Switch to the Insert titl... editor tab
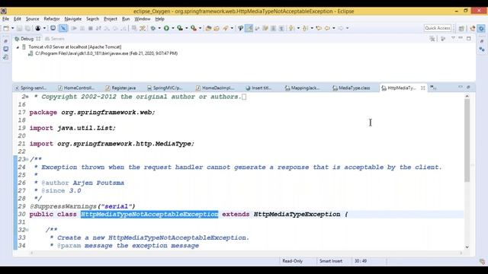The width and height of the screenshot is (488, 274). (258, 88)
